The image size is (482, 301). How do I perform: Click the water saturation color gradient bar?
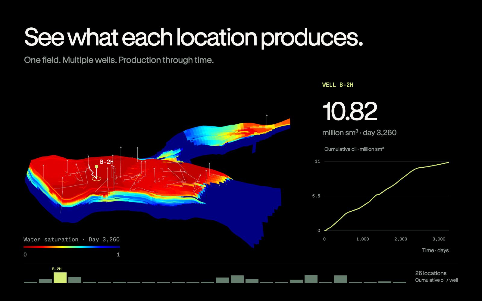pos(72,247)
